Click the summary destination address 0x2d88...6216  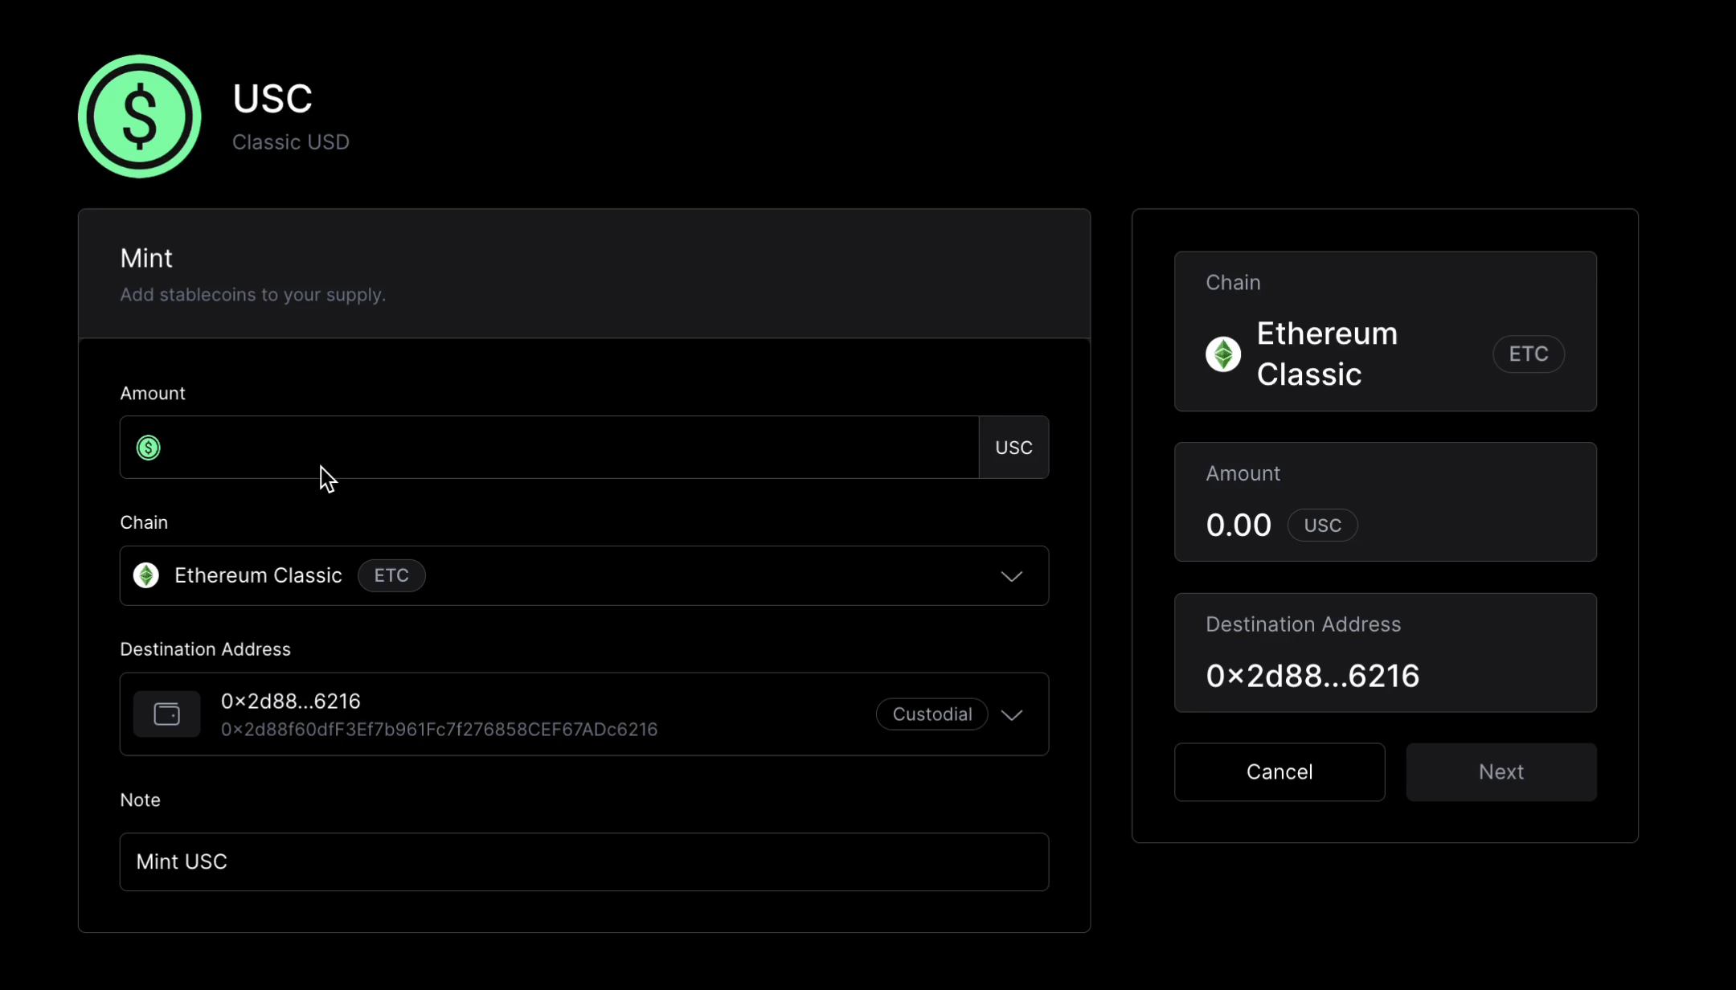coord(1312,676)
